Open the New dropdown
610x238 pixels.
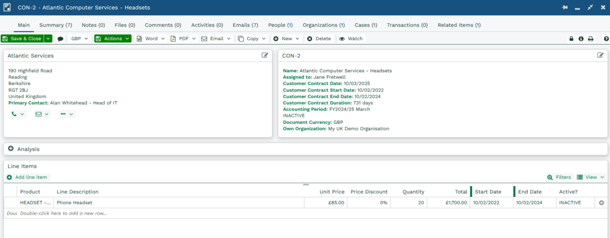point(287,39)
